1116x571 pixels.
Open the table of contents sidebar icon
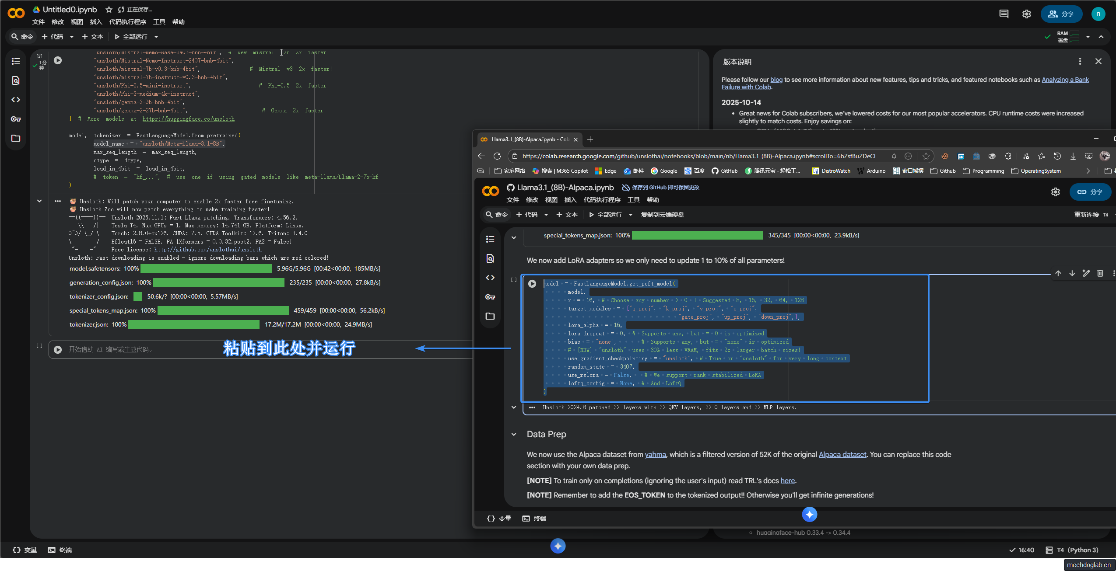[16, 61]
